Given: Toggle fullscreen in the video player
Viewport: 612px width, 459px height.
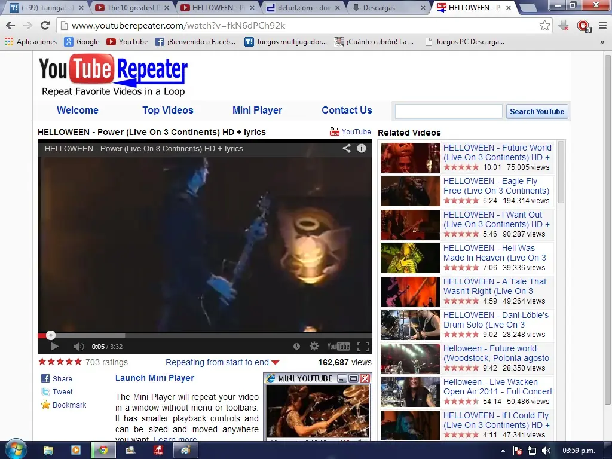Looking at the screenshot, I should [363, 346].
